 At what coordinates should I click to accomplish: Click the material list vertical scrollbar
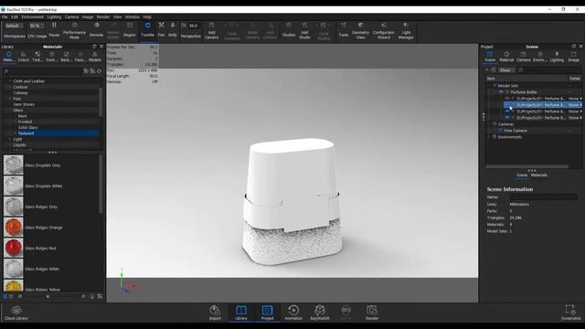(101, 184)
